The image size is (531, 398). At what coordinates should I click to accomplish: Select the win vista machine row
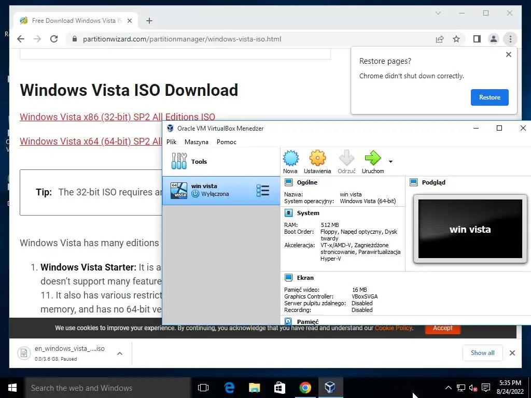click(221, 190)
